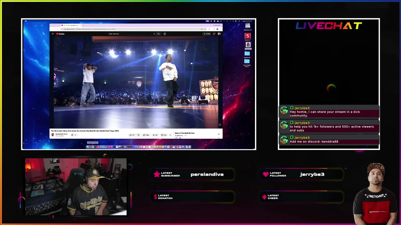
Task: Open the YouTube Create button
Action: [207, 34]
